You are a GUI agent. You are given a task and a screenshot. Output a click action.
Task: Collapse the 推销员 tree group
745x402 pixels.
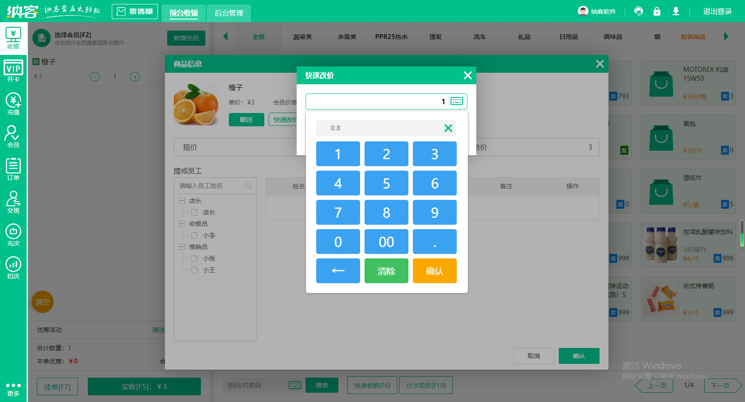point(182,247)
